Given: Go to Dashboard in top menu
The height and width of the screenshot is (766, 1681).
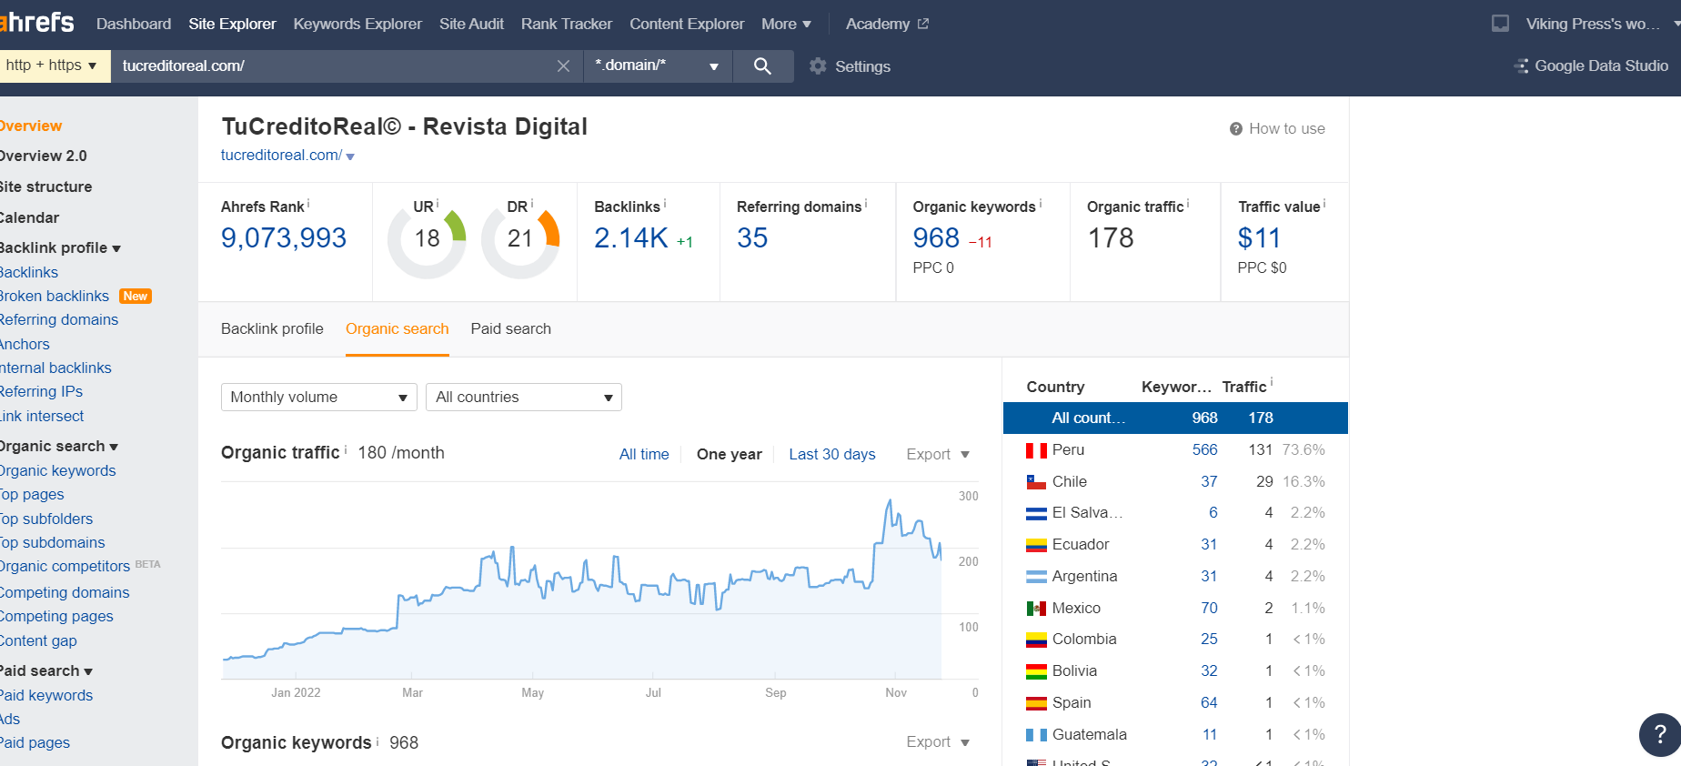Looking at the screenshot, I should 134,24.
